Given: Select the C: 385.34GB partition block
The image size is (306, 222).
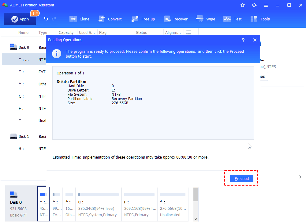Looking at the screenshot, I should 98,204.
